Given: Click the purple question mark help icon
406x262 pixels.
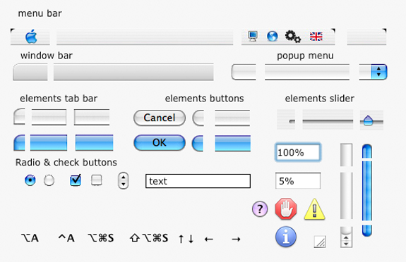Looking at the screenshot, I should point(260,208).
